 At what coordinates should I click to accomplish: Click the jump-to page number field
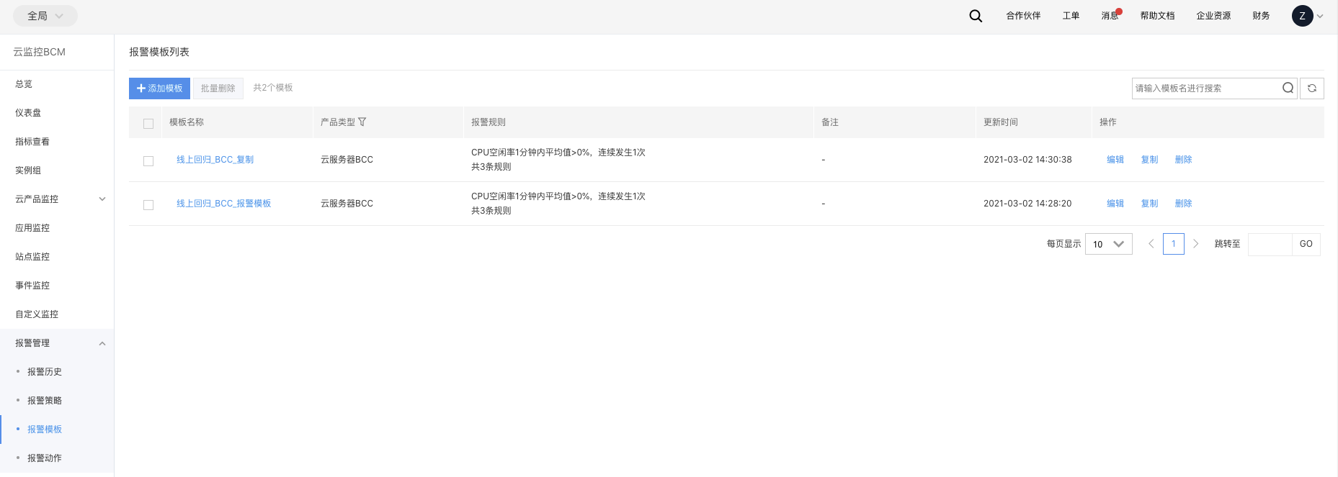point(1270,244)
